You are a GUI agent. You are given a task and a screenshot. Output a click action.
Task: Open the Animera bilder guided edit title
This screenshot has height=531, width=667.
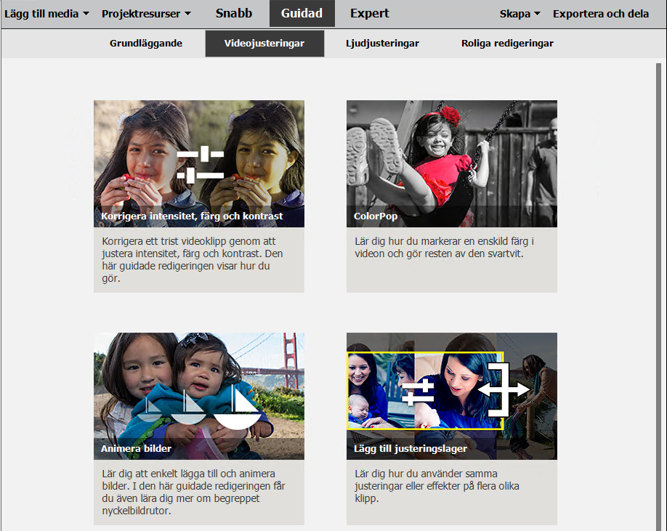136,448
